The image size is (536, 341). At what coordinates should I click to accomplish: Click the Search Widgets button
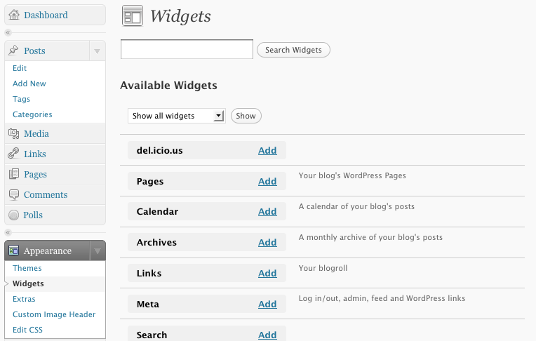click(x=293, y=50)
